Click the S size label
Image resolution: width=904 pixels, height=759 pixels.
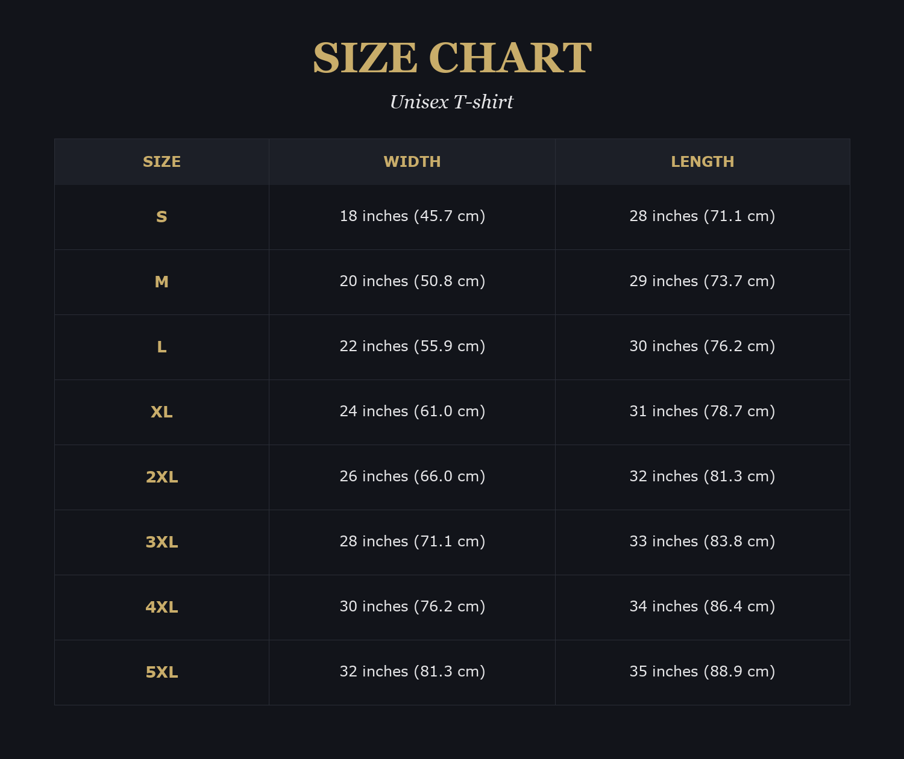tap(162, 217)
